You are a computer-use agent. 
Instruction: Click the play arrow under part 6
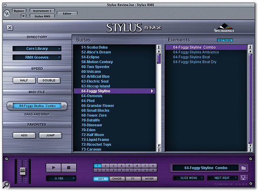137,171
